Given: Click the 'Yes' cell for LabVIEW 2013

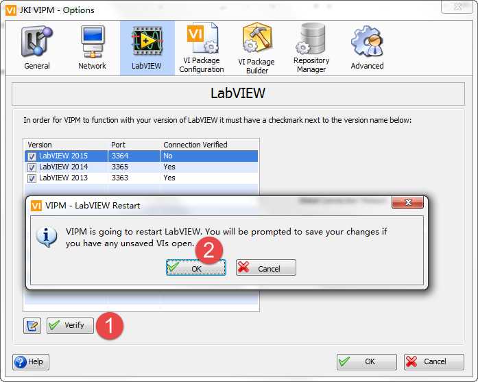Looking at the screenshot, I should tap(169, 178).
